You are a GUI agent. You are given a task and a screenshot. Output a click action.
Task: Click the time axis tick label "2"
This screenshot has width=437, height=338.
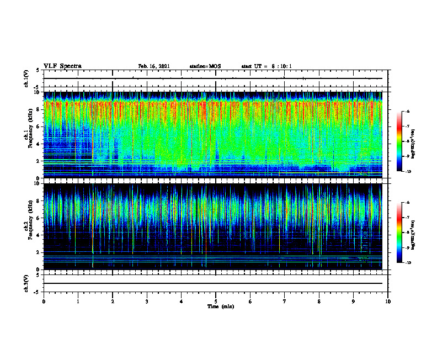(113, 302)
